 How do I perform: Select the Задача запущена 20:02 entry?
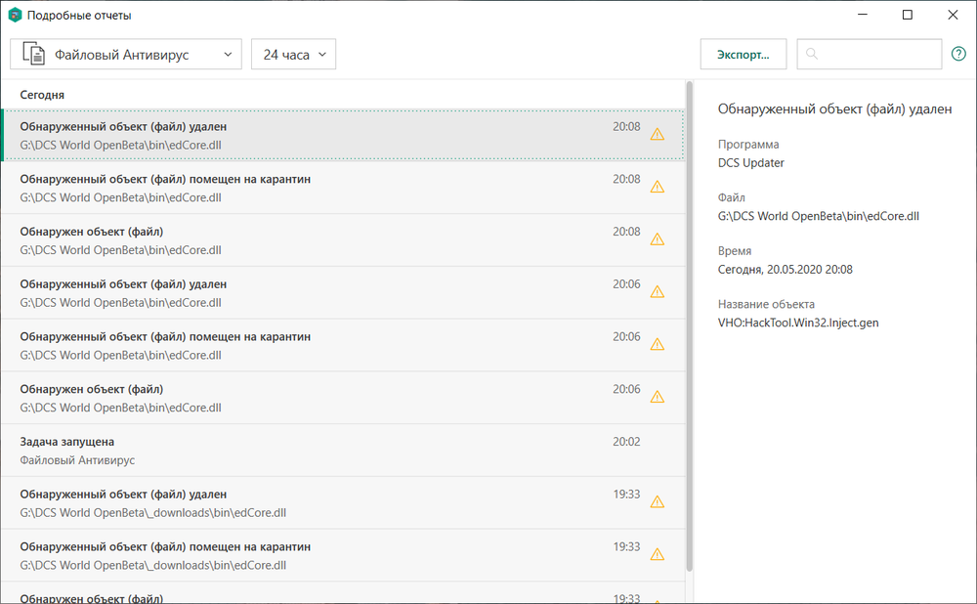pos(332,450)
